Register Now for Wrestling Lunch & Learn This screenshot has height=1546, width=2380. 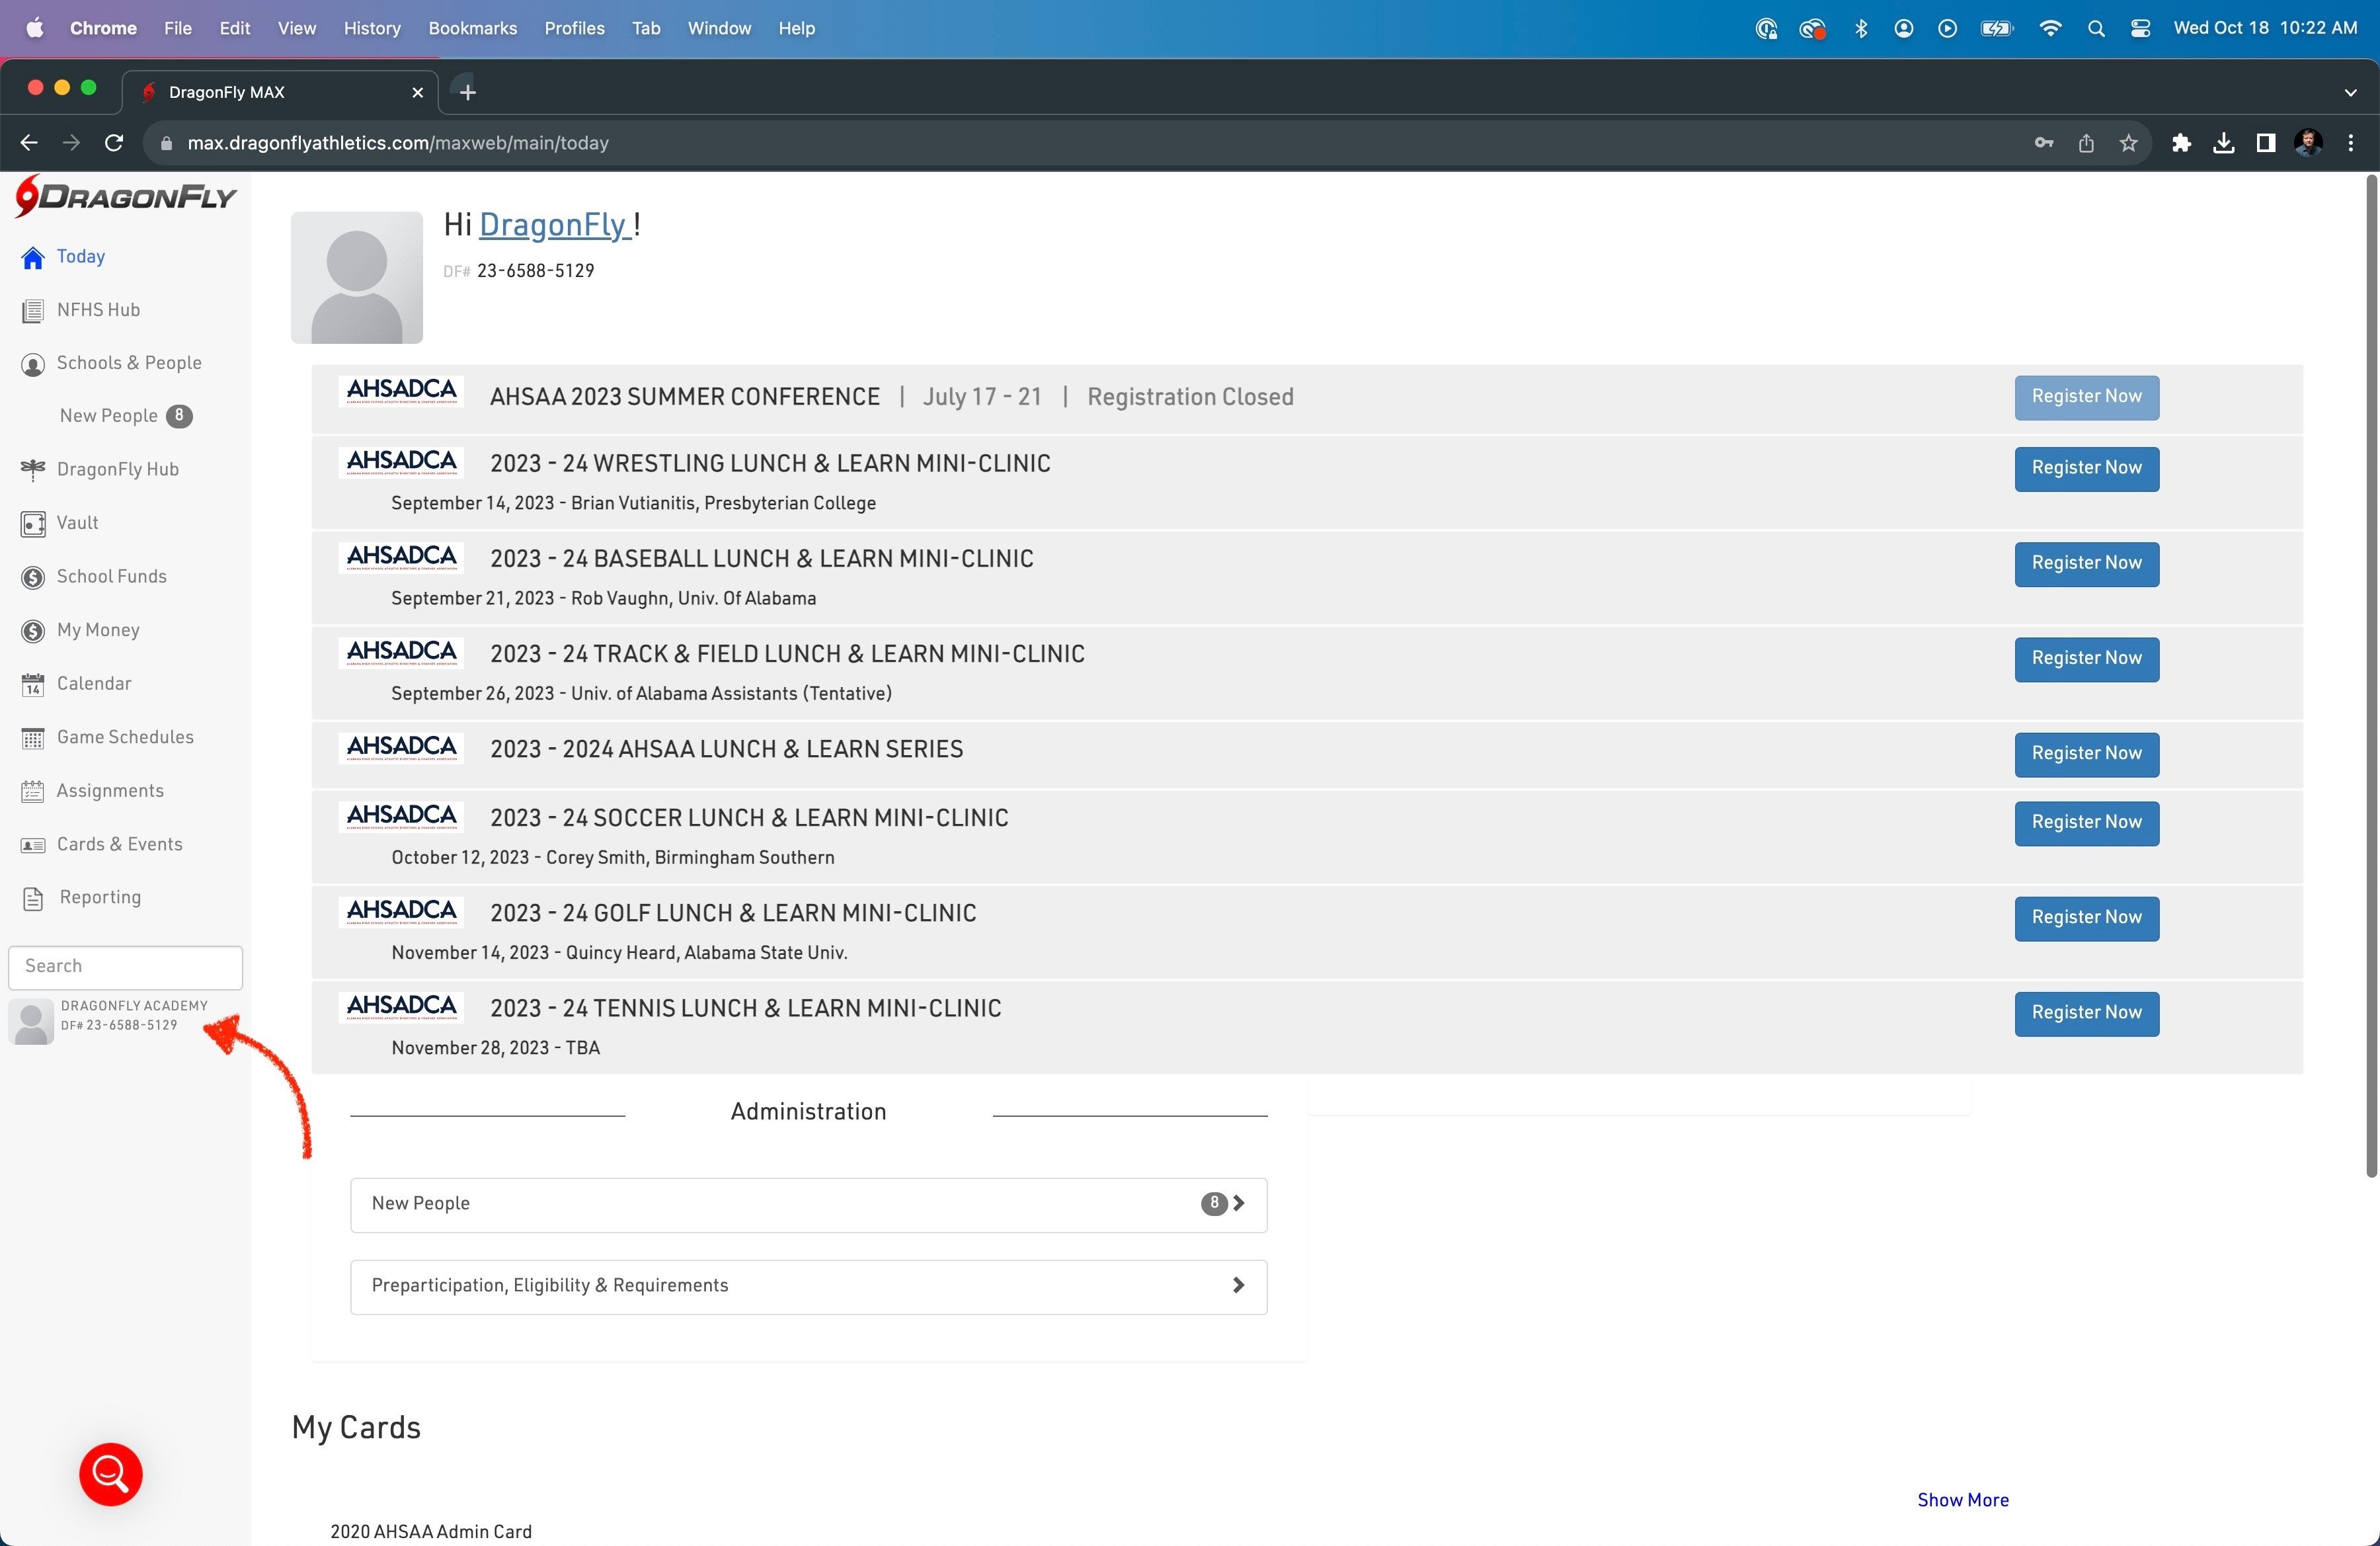2086,468
